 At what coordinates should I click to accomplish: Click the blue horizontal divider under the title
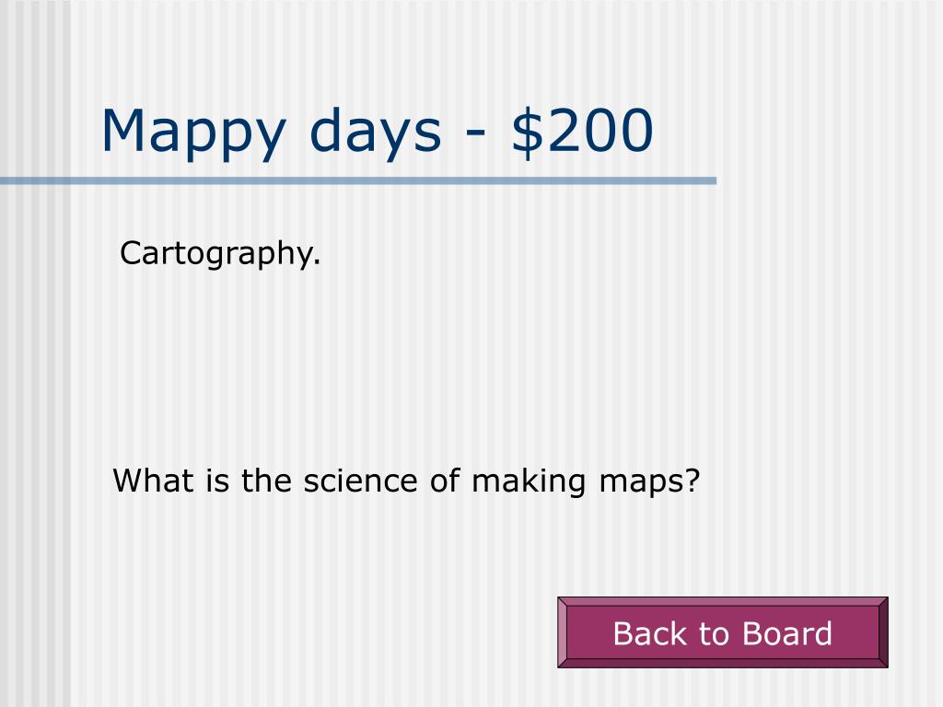point(358,180)
